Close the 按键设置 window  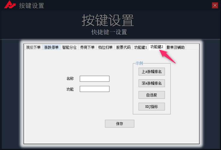[x=215, y=5]
